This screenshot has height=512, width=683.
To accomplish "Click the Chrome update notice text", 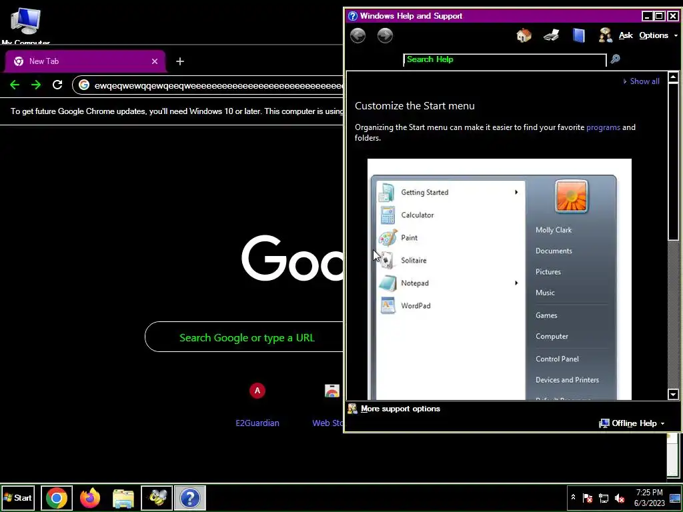I will point(177,111).
